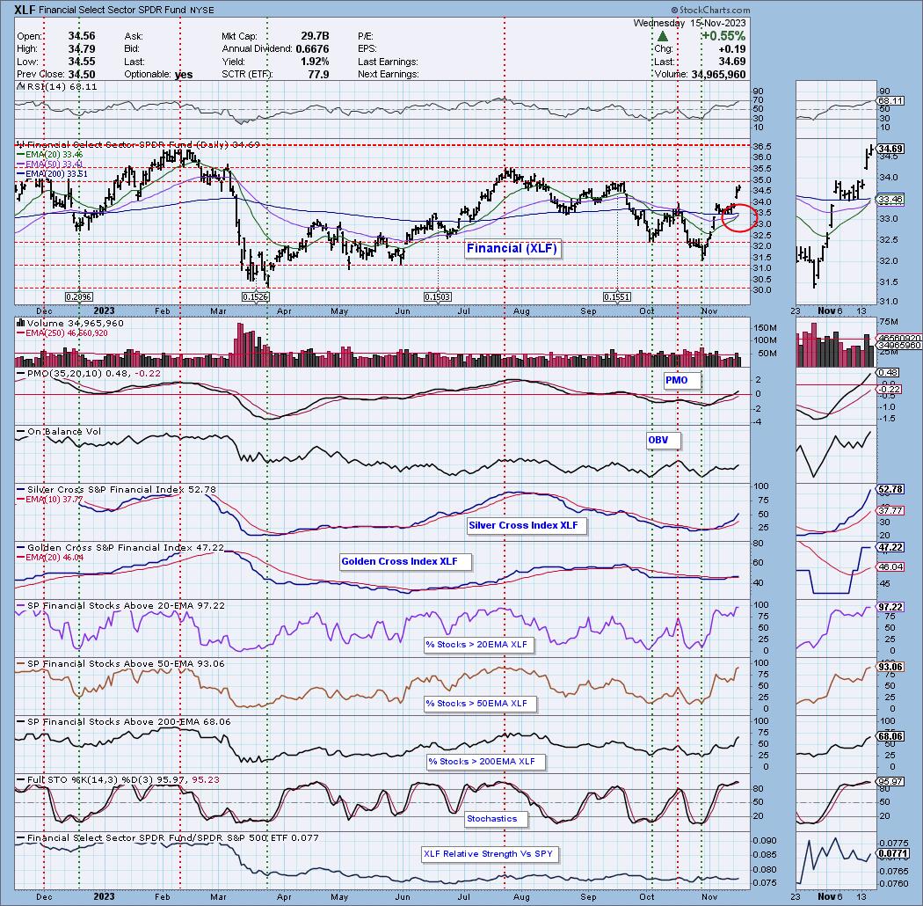Click the 0.2096 marker label on price chart

(x=78, y=297)
